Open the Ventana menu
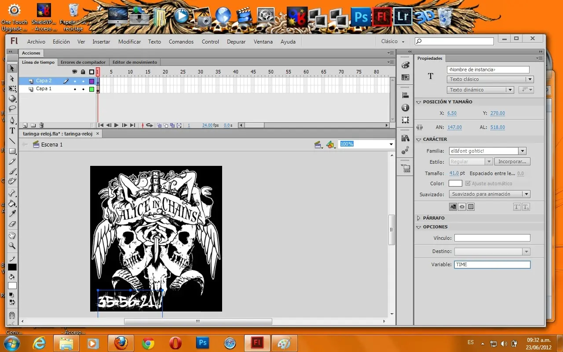This screenshot has height=352, width=563. pyautogui.click(x=263, y=41)
